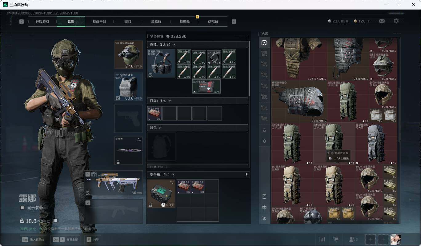421x246 pixels.
Task: Select the 简易携行弹挂 chest rig item
Action: (161, 63)
